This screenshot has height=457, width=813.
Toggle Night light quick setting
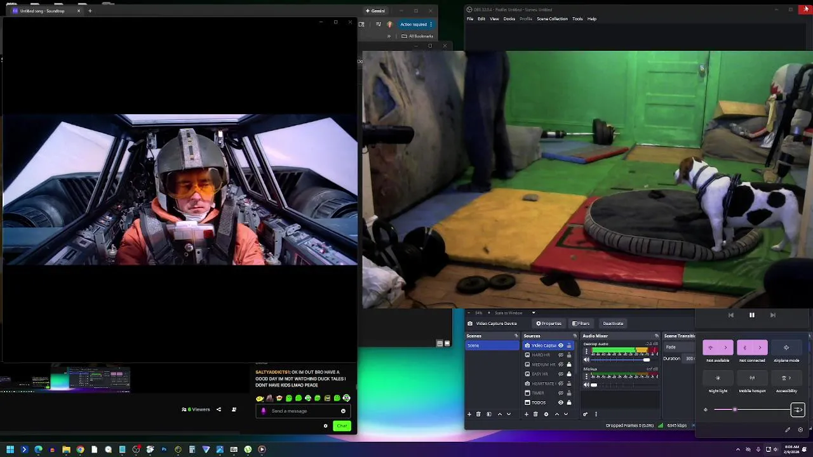718,378
